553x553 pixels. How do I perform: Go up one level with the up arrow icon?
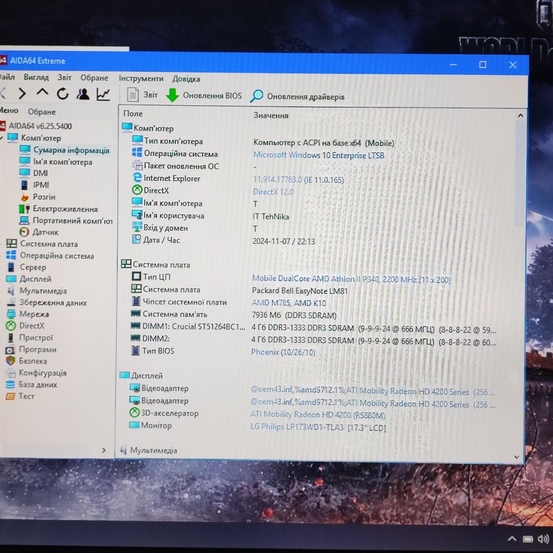(x=42, y=92)
